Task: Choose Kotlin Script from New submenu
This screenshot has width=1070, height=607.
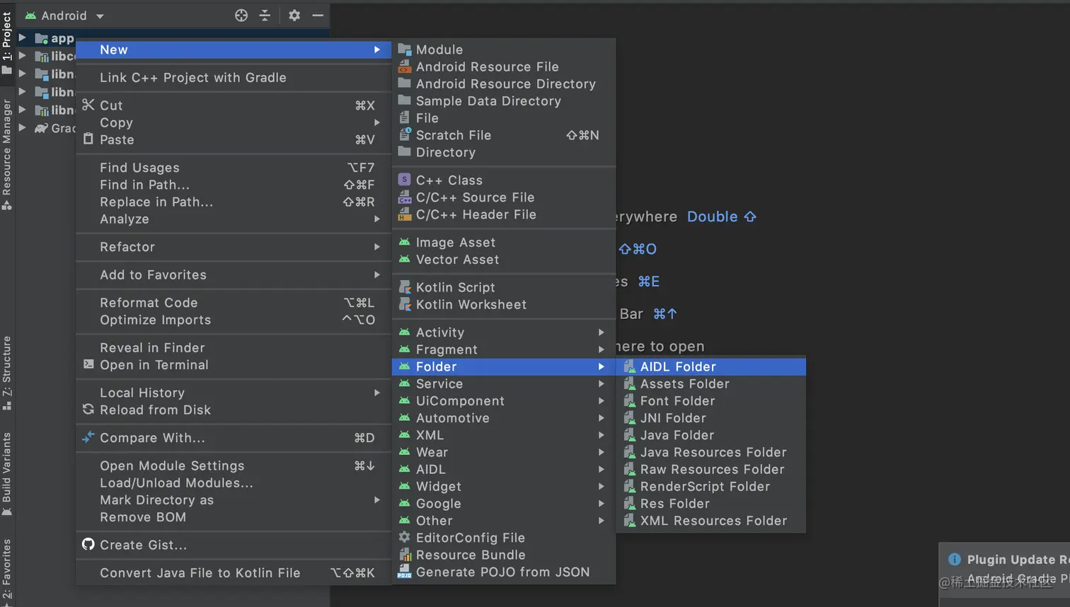Action: click(455, 287)
